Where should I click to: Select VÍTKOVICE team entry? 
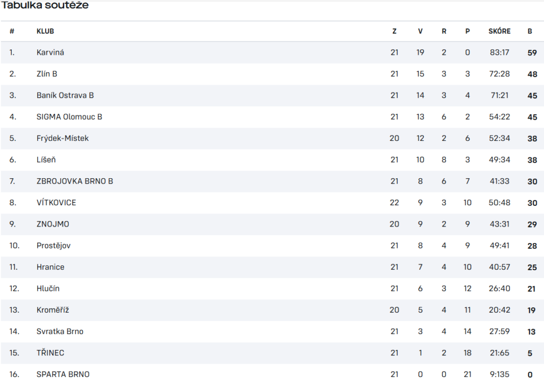click(x=56, y=203)
